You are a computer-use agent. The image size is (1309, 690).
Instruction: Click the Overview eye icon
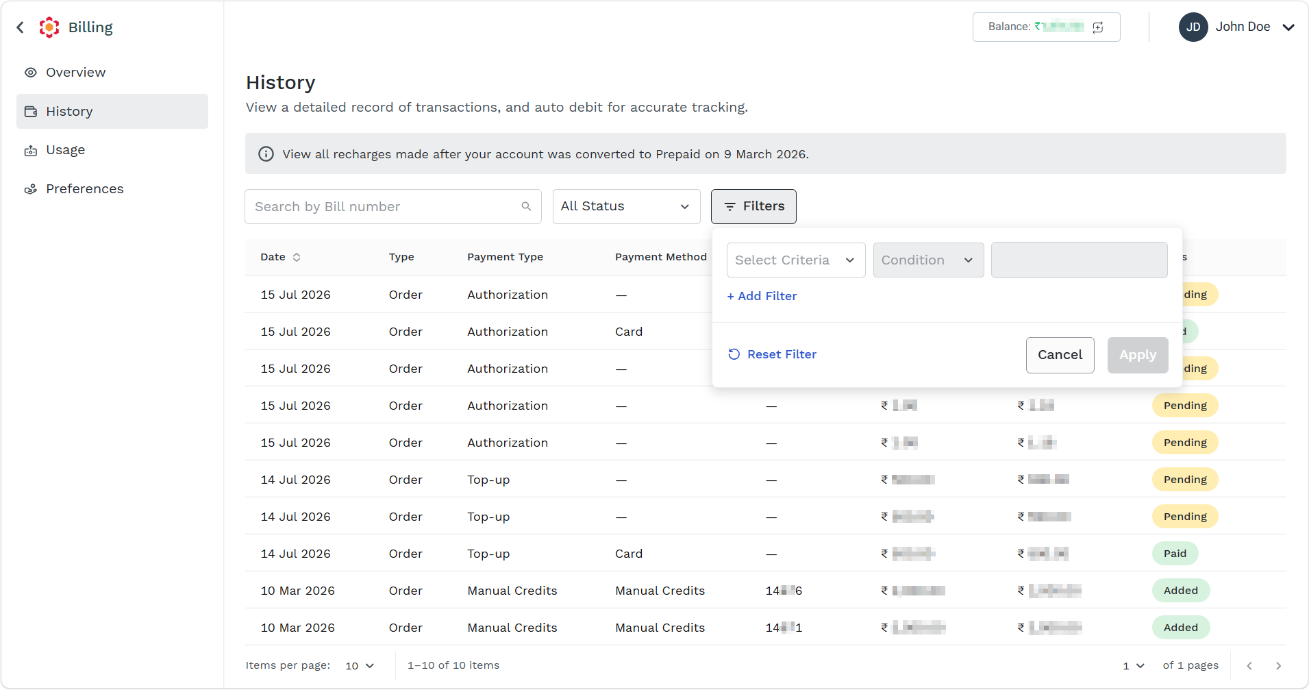31,73
